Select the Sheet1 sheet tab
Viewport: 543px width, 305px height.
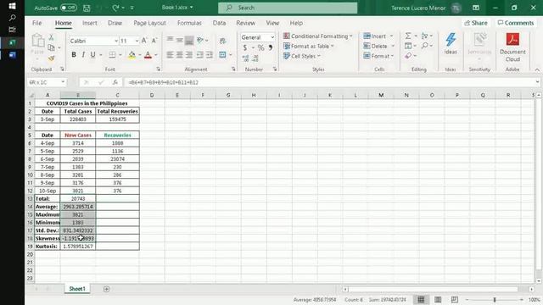coord(77,289)
